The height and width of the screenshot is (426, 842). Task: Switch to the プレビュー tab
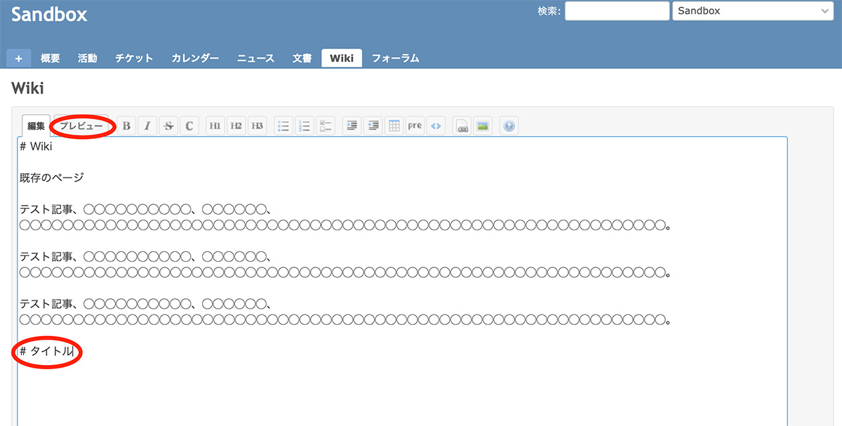tap(81, 126)
